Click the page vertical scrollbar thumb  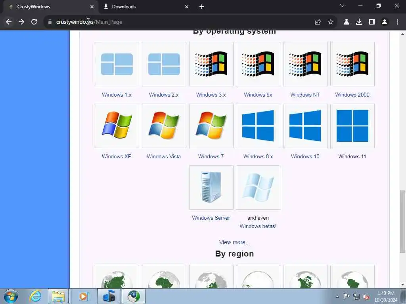tap(402, 222)
